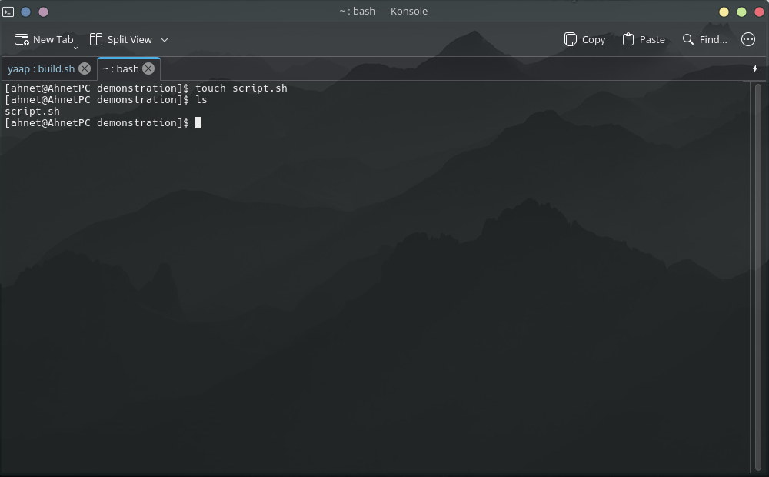Close the yaap : build.sh tab

84,68
